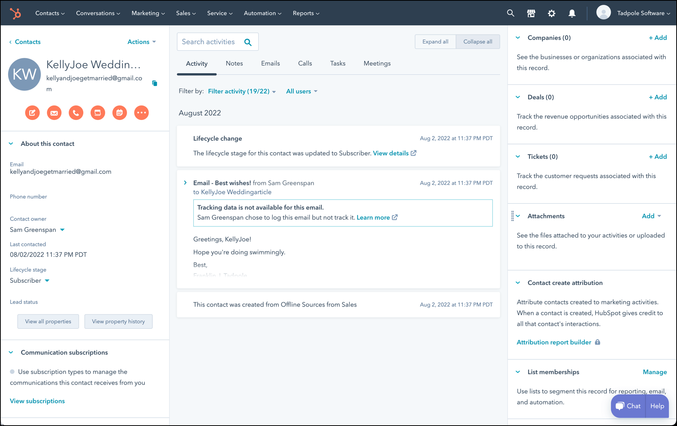Open the Automation navigation menu

(x=262, y=13)
